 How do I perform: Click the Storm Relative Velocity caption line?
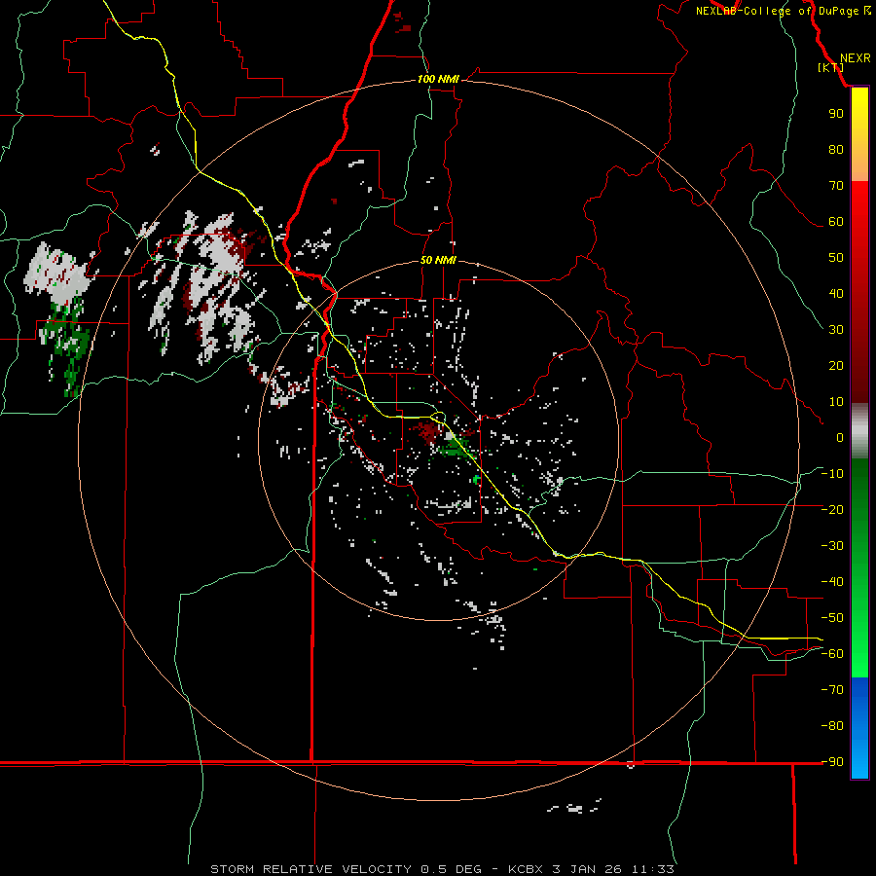[442, 869]
